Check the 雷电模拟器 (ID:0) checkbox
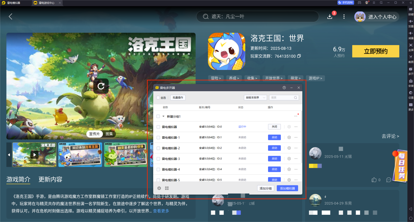Screen dimensions: 414x222 click(158, 127)
